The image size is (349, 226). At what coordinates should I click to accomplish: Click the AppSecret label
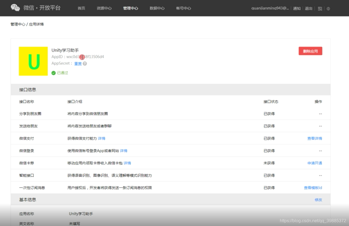click(61, 64)
